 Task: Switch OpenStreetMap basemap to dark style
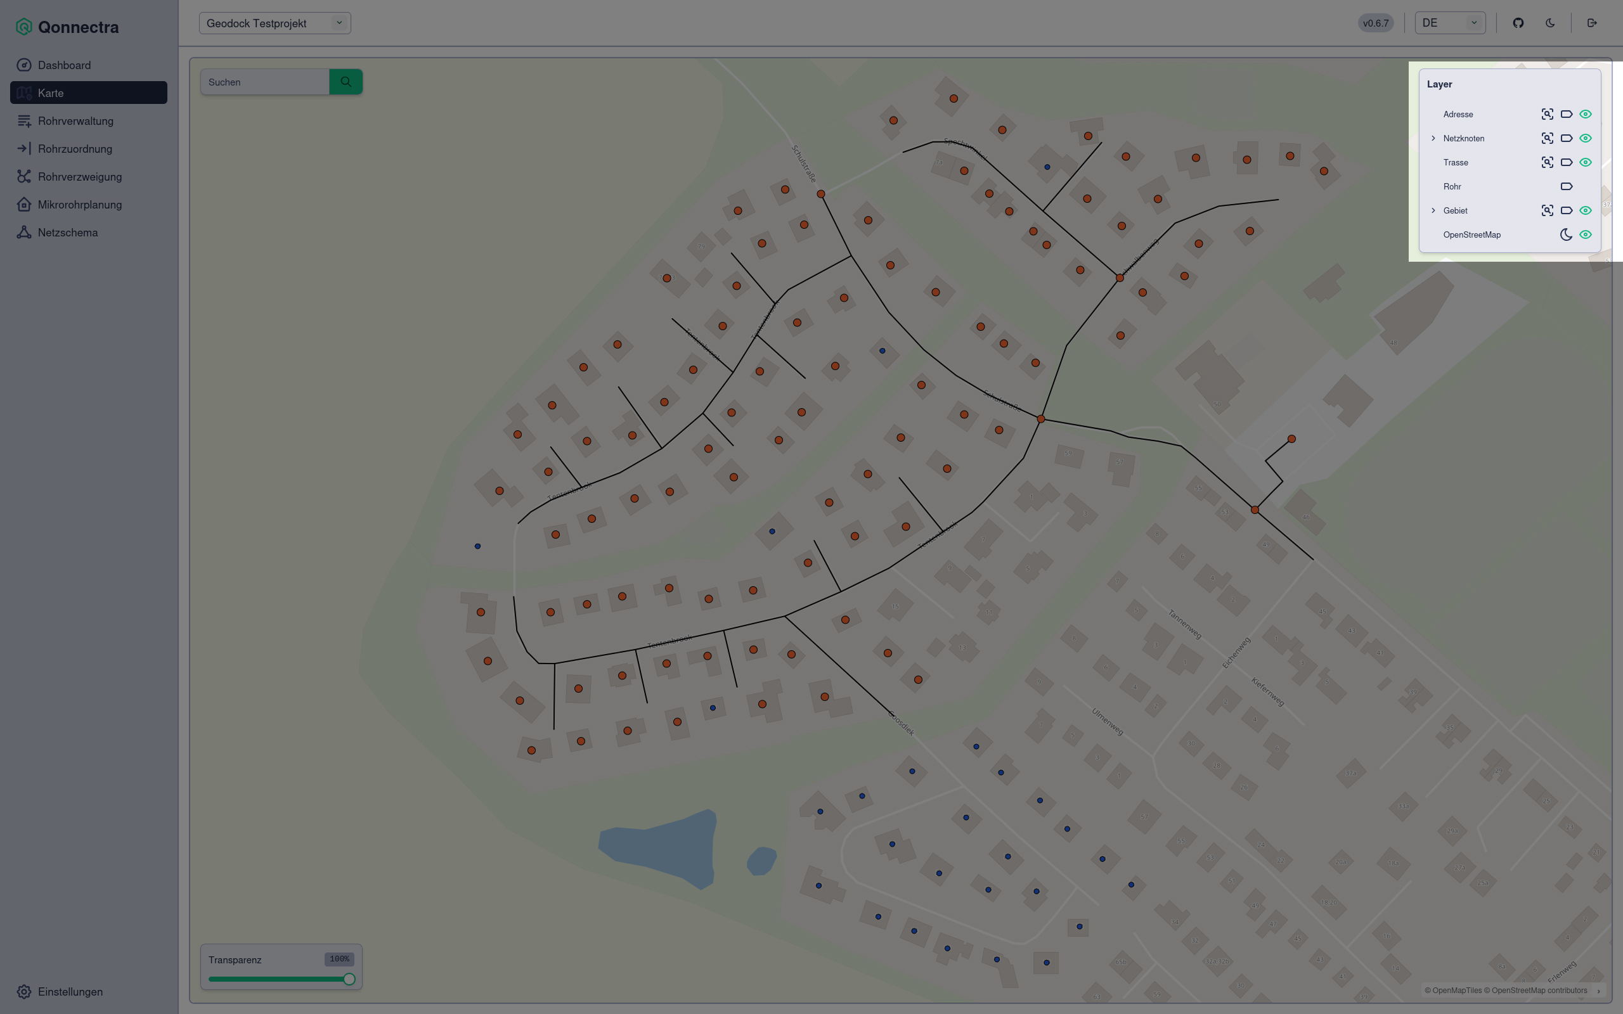[x=1566, y=234]
